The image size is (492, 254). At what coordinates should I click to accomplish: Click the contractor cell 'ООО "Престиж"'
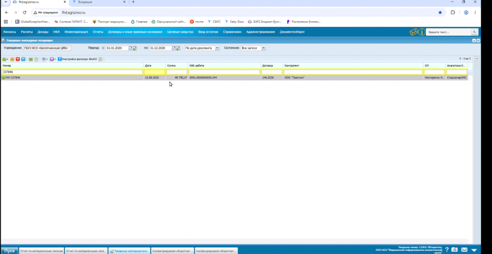(353, 77)
